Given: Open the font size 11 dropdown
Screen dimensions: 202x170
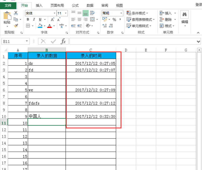Looking at the screenshot, I should 65,13.
